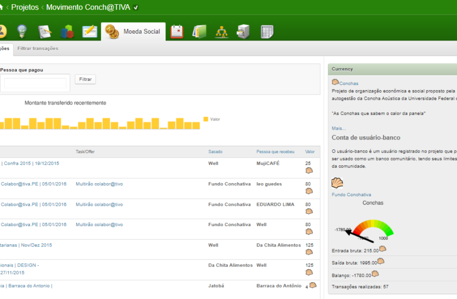Open the Conchas currency link
This screenshot has width=457, height=299.
tap(349, 83)
